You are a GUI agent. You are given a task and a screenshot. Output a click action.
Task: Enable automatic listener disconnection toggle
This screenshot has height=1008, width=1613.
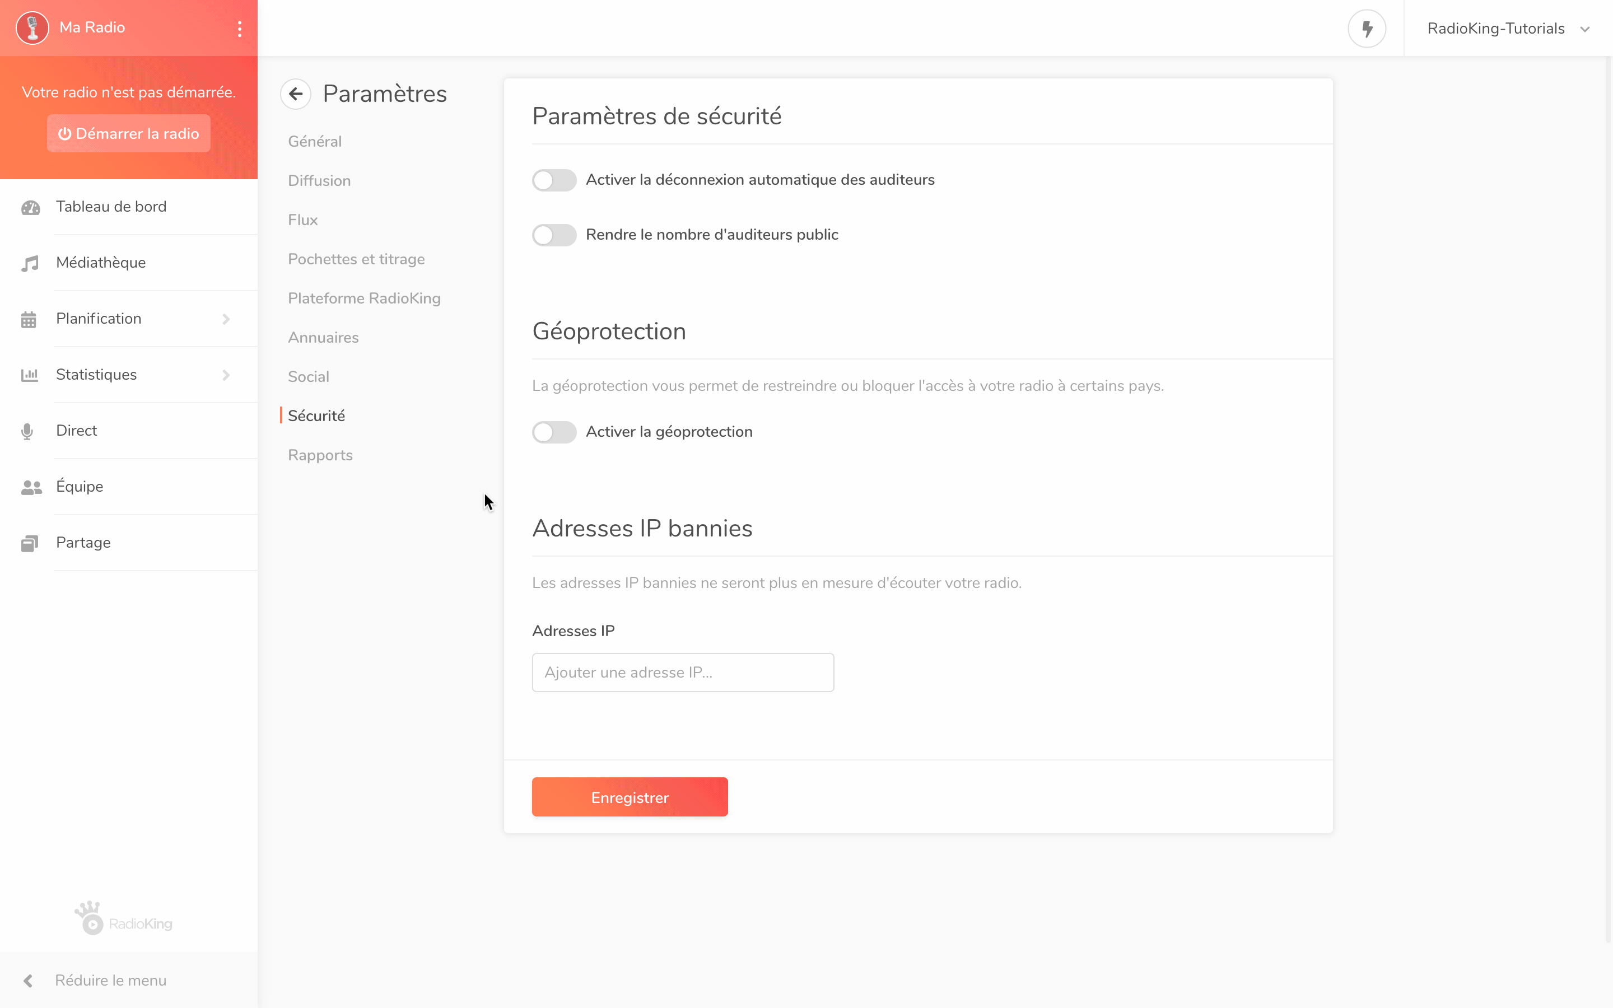pyautogui.click(x=554, y=180)
